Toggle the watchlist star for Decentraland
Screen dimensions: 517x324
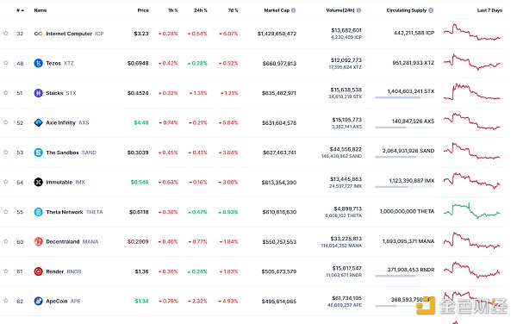[6, 241]
